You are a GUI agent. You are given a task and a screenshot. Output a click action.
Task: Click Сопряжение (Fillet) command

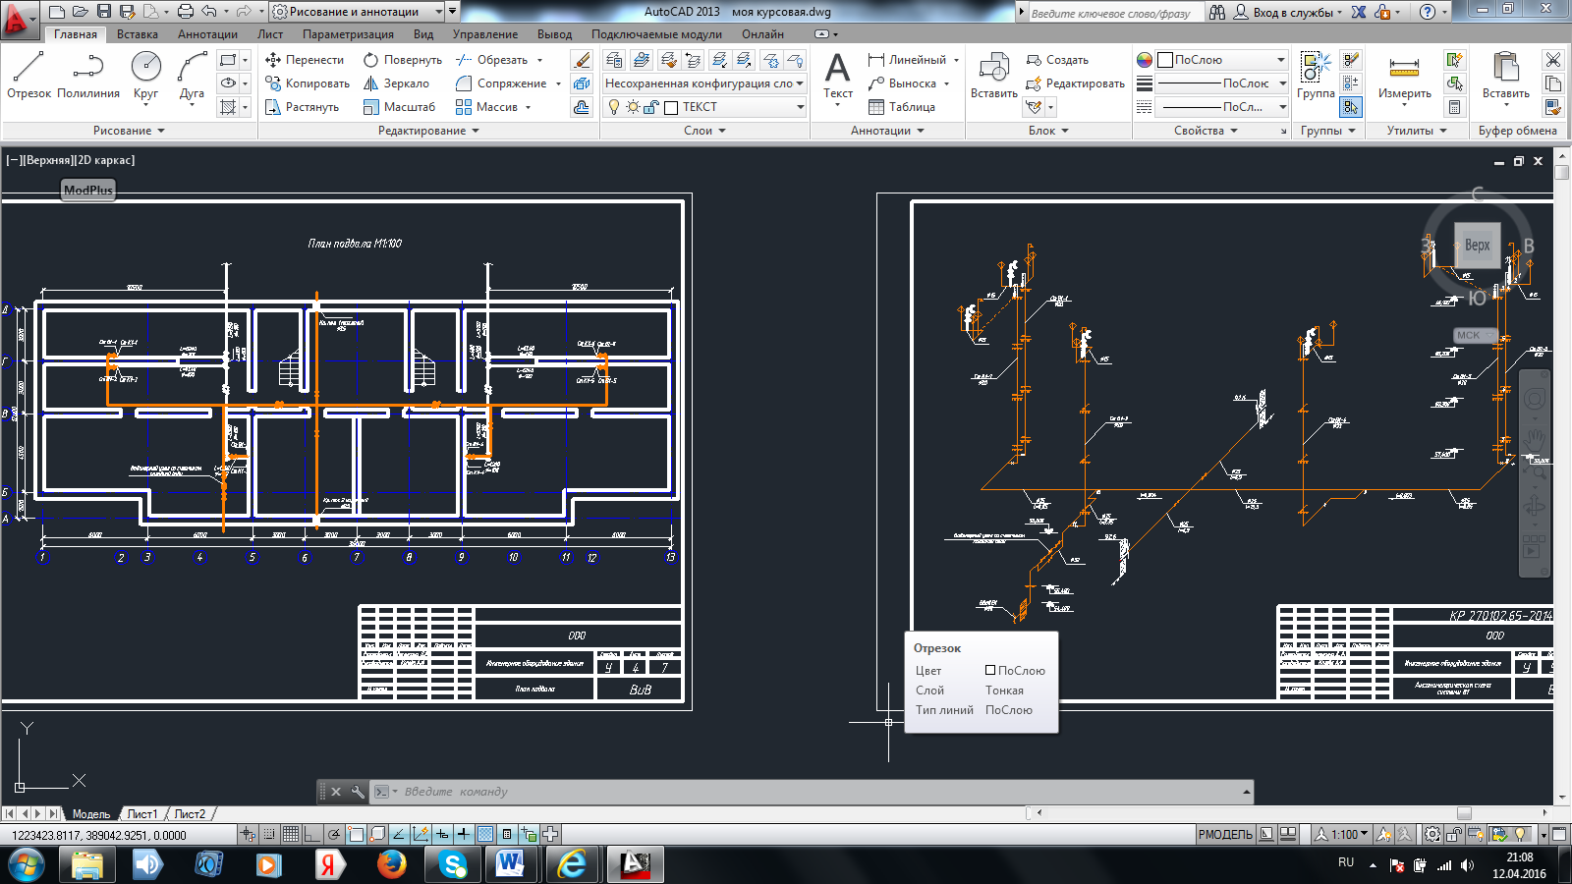tap(501, 83)
